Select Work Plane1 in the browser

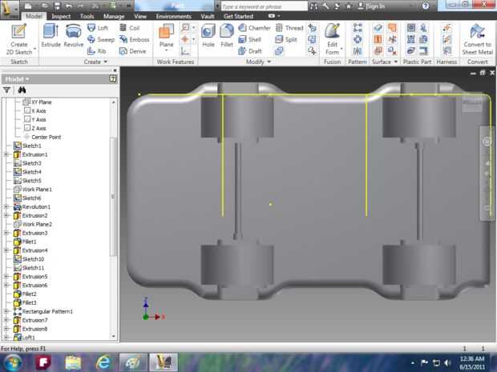[x=33, y=189]
